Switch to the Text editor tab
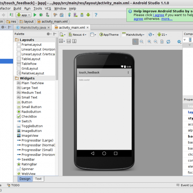 pos(38,179)
